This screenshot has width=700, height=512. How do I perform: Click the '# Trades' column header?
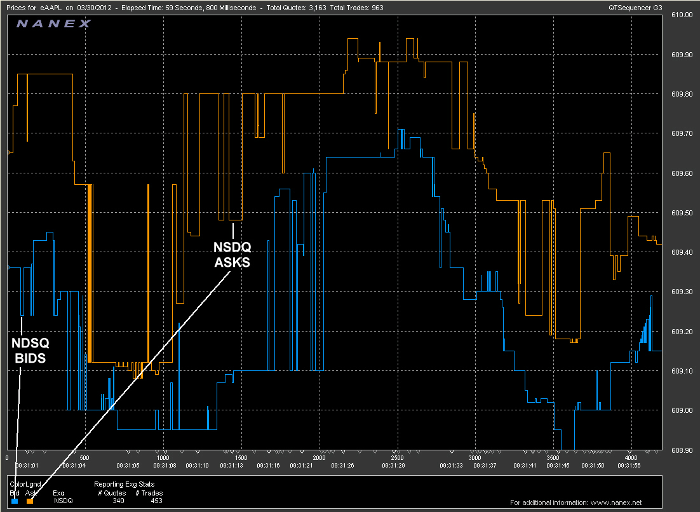[x=149, y=493]
